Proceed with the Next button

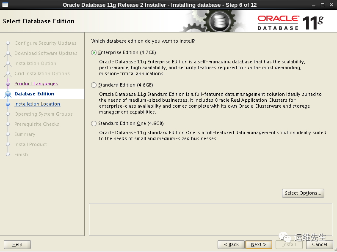tap(259, 244)
